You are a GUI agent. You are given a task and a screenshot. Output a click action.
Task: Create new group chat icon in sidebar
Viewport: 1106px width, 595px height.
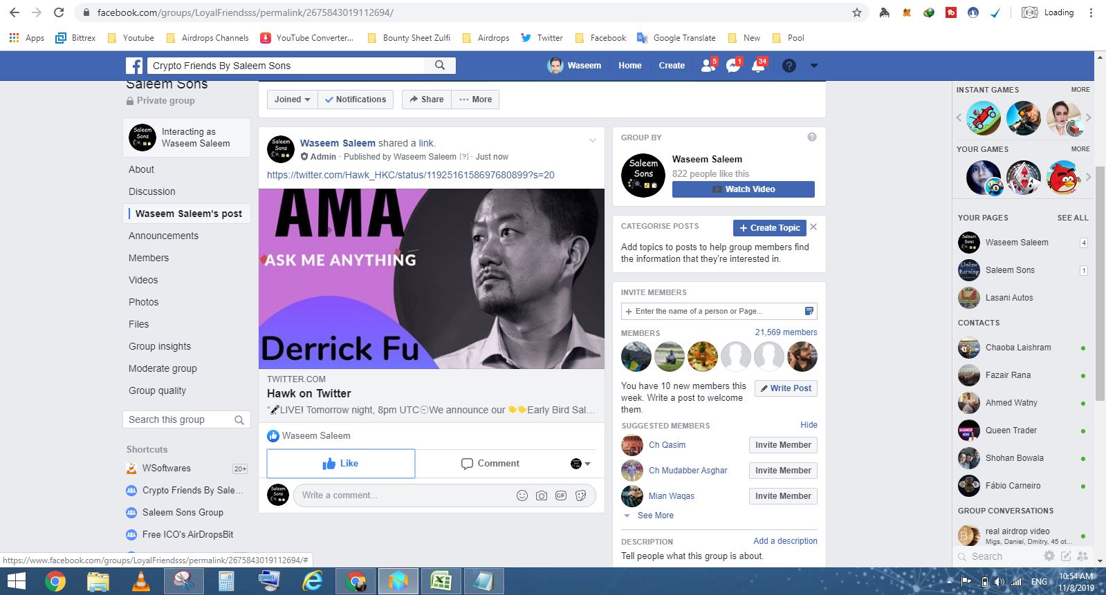[1082, 556]
